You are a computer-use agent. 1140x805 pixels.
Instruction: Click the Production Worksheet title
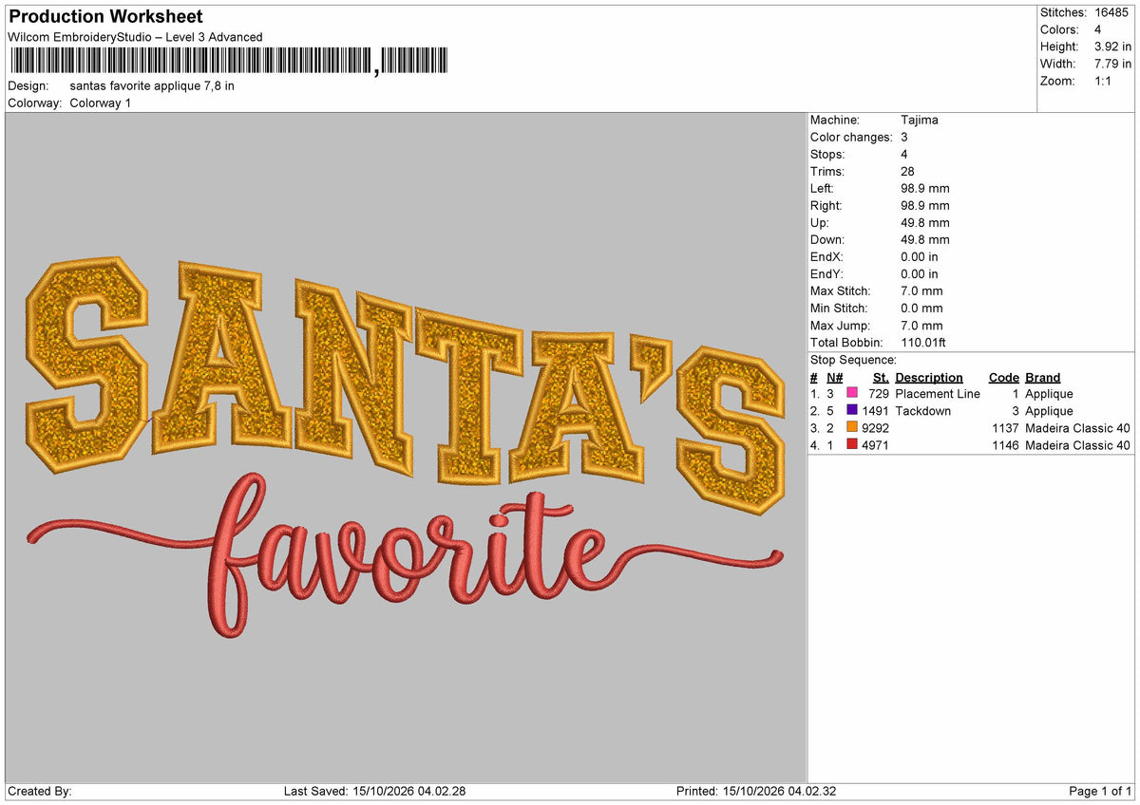coord(105,17)
